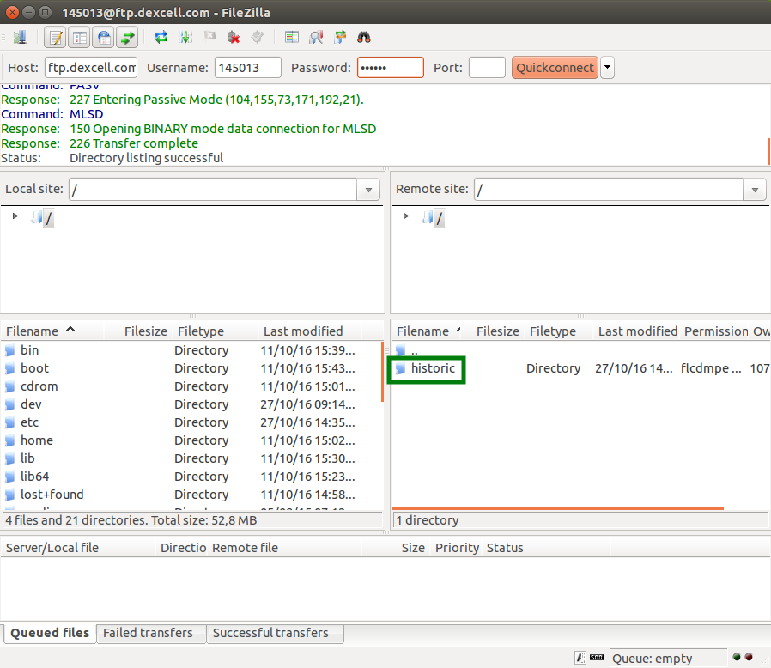Image resolution: width=771 pixels, height=668 pixels.
Task: Reconnect to last server icon
Action: tap(258, 38)
